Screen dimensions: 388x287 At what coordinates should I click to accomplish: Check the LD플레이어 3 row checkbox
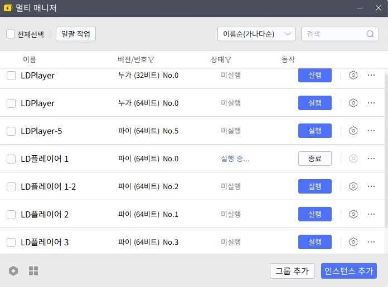[x=11, y=243]
